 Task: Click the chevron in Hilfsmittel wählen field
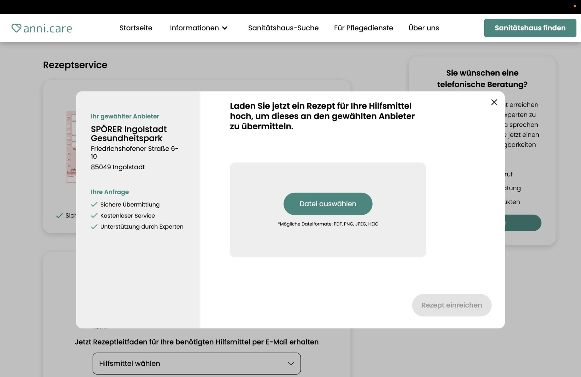tap(291, 363)
